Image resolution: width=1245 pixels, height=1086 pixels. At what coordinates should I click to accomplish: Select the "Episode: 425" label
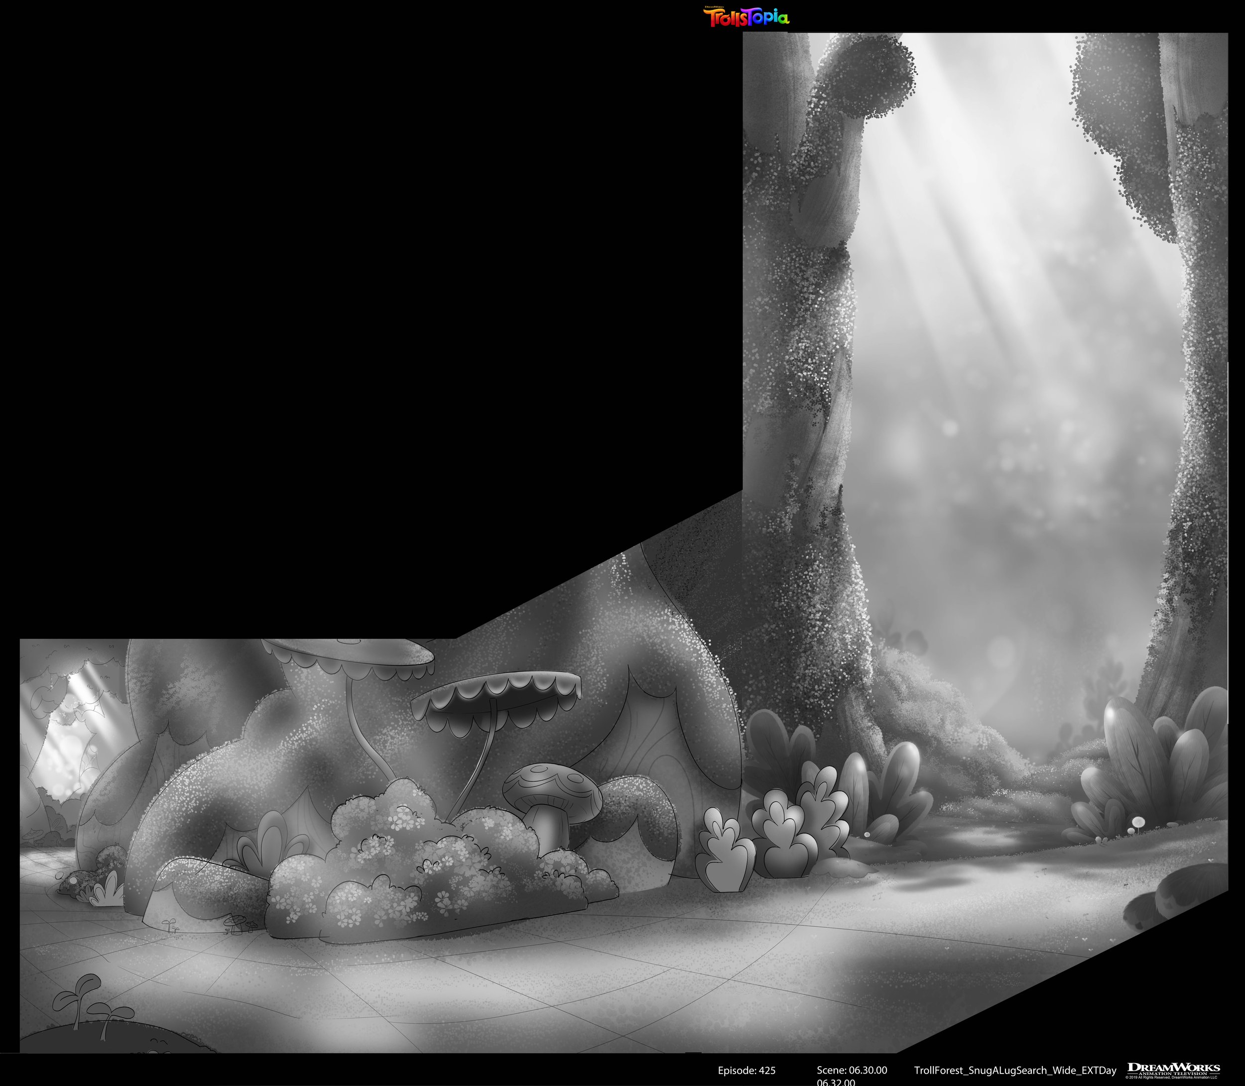click(747, 1070)
